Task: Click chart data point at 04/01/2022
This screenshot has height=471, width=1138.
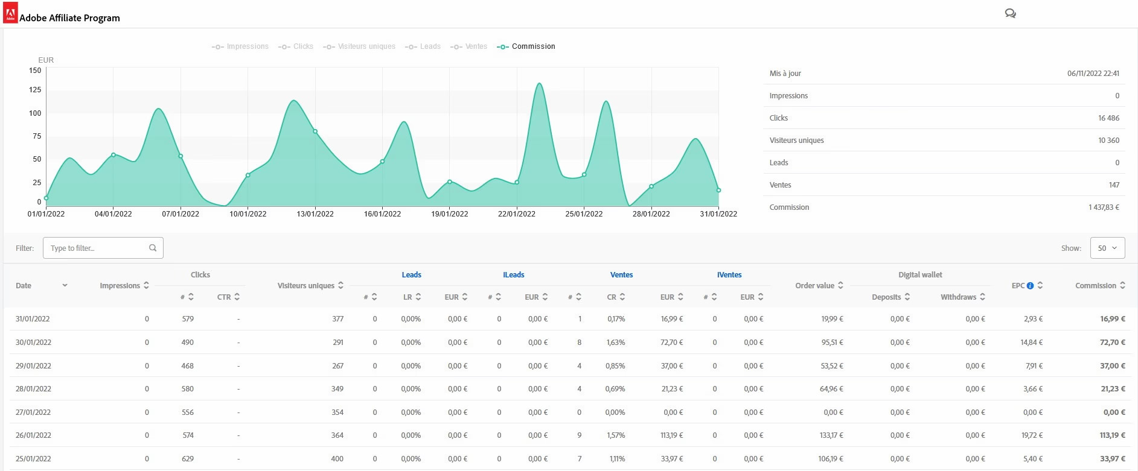Action: click(x=113, y=155)
